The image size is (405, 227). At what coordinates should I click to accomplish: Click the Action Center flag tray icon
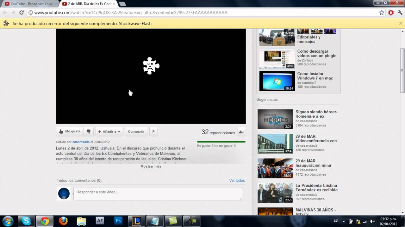point(358,221)
